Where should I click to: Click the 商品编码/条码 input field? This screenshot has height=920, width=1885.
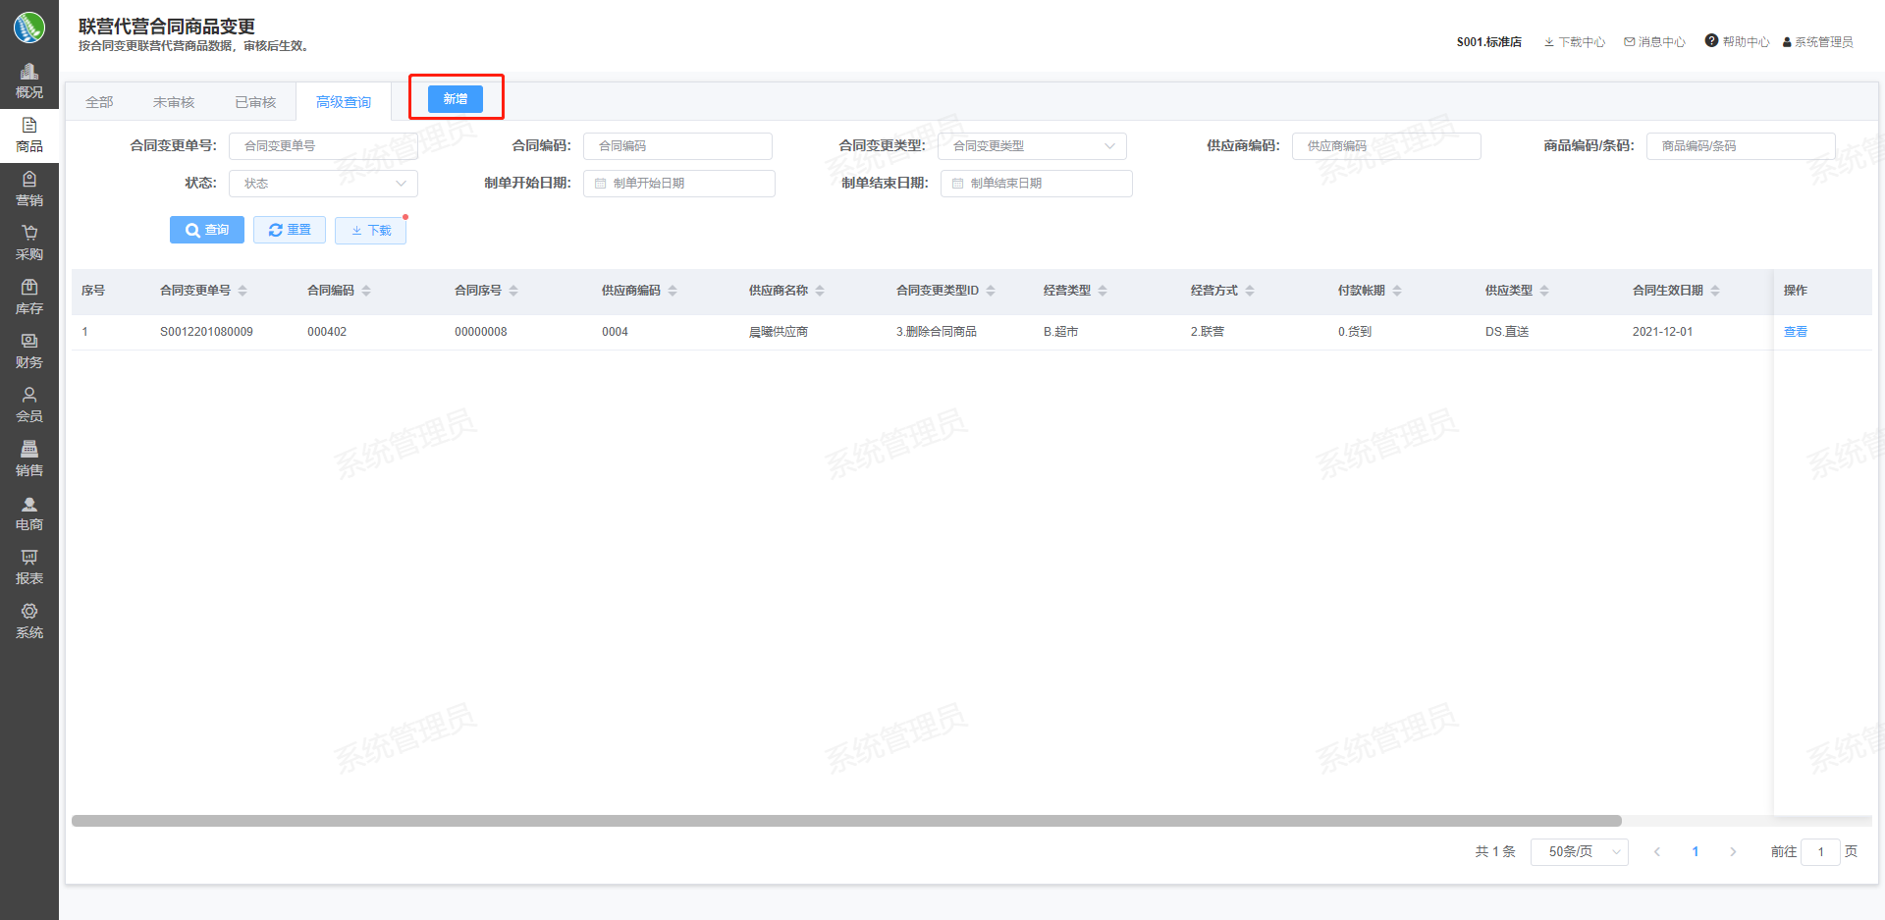tap(1741, 146)
